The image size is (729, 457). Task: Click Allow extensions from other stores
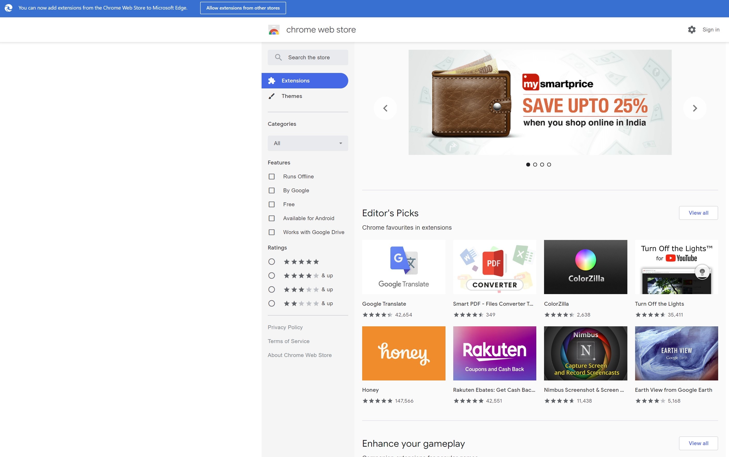click(x=242, y=7)
